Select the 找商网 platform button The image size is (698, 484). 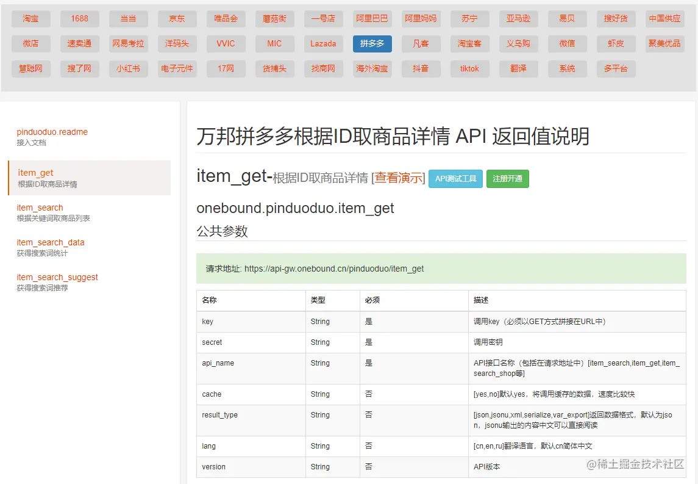tap(323, 68)
